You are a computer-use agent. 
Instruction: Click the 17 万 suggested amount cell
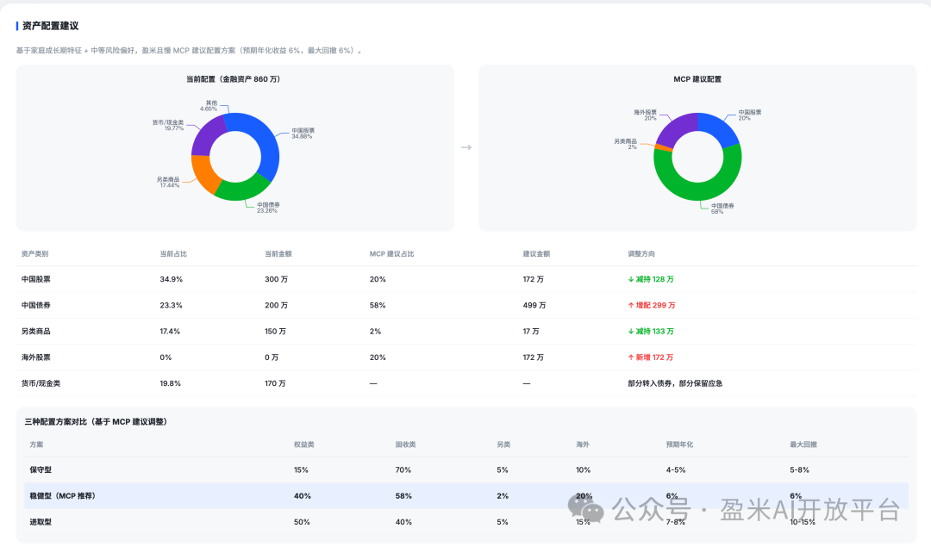click(531, 332)
